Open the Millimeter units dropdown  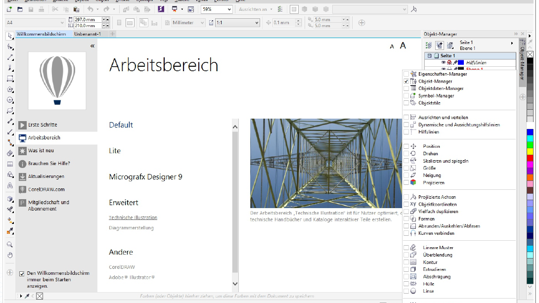click(202, 23)
